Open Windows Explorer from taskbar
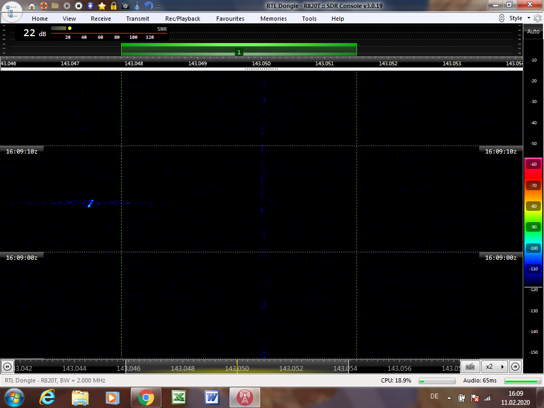 point(80,397)
